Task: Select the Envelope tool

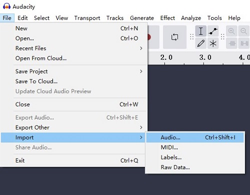Action: coord(213,31)
